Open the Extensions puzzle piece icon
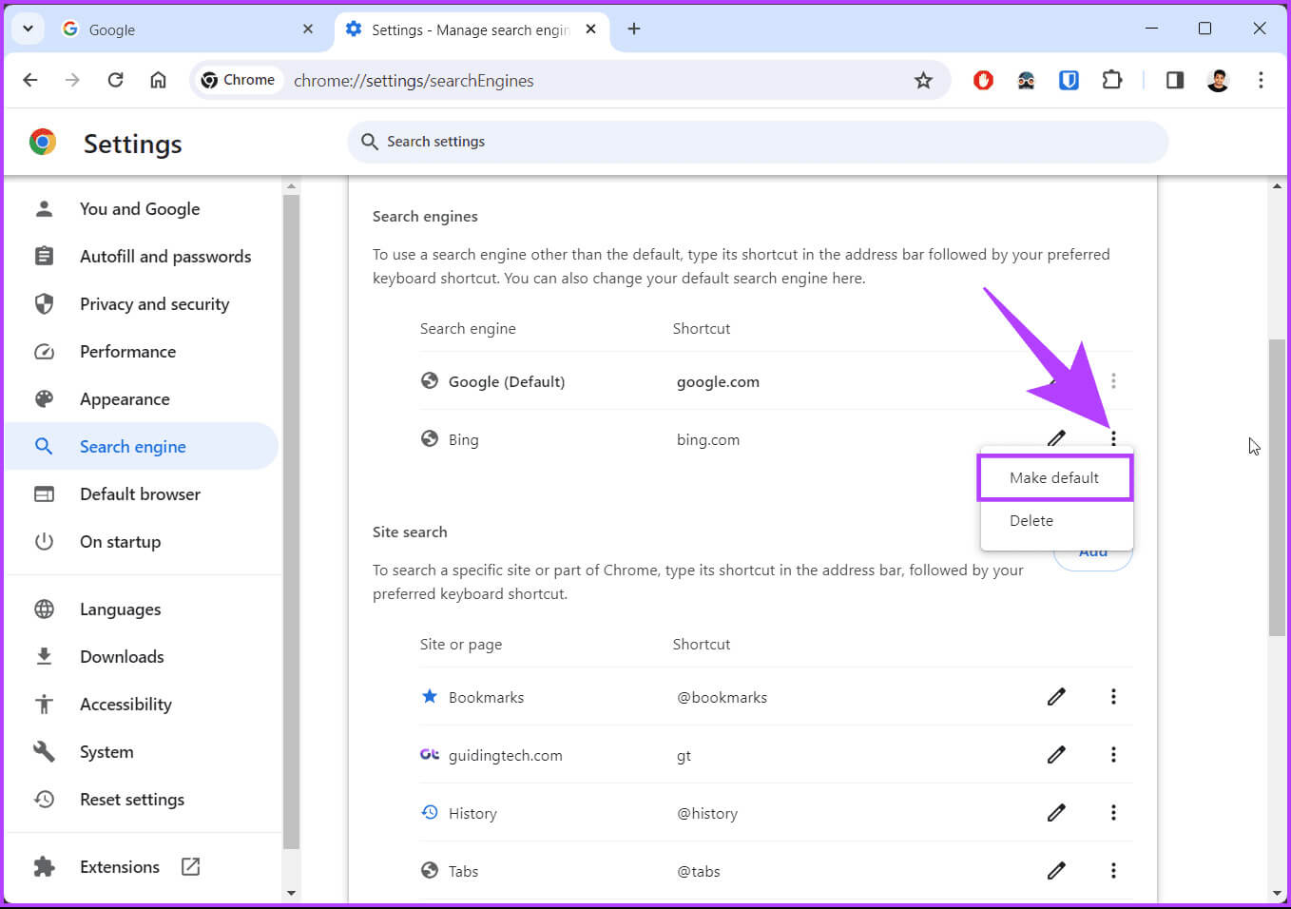Screen dimensions: 1291x909 click(1111, 81)
